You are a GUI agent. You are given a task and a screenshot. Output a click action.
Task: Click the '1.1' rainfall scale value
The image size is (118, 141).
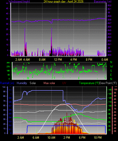(x=10, y=90)
